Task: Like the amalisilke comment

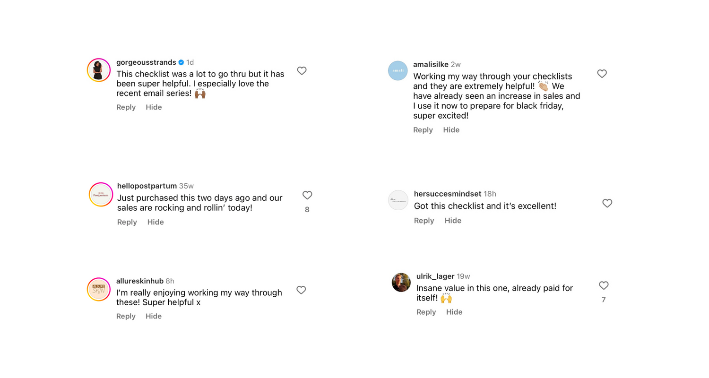Action: 602,74
